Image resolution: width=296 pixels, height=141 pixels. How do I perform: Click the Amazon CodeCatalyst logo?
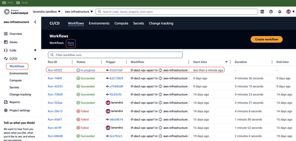tap(16, 12)
